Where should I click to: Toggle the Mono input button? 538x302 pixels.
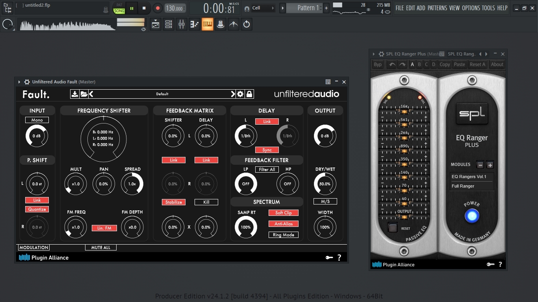(x=37, y=120)
